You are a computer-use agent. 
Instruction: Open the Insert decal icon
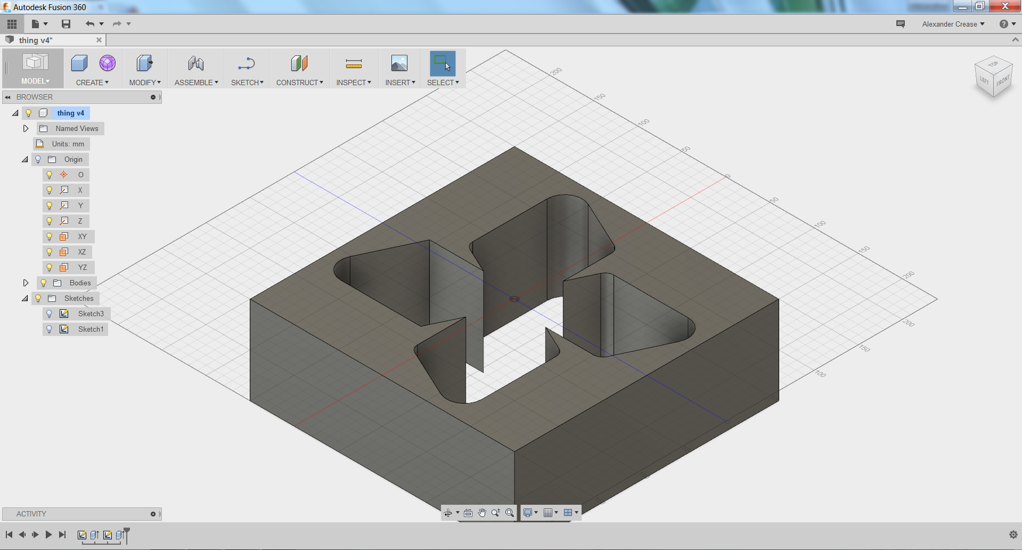398,63
